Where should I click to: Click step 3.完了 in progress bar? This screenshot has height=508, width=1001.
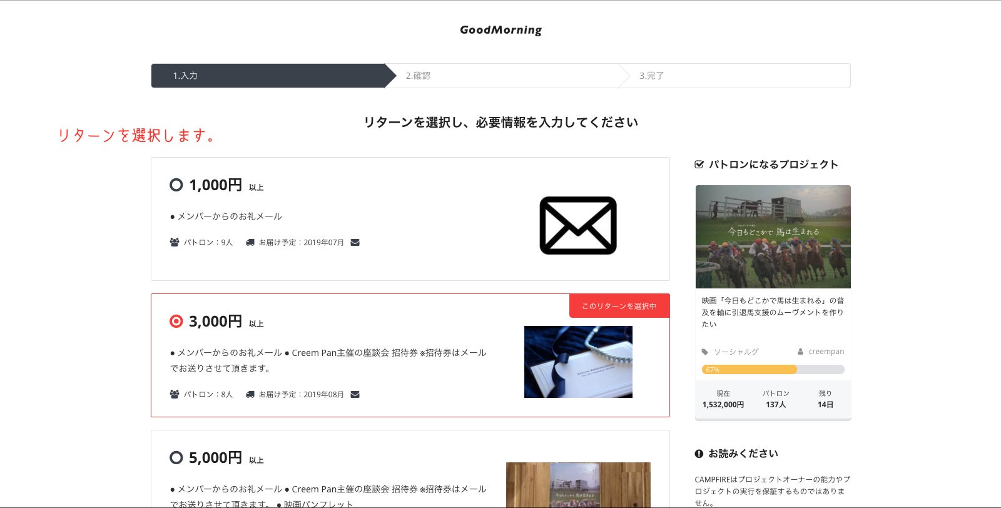[651, 76]
